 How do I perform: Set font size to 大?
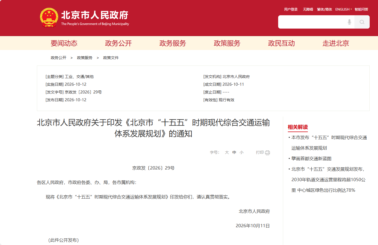pyautogui.click(x=227, y=152)
